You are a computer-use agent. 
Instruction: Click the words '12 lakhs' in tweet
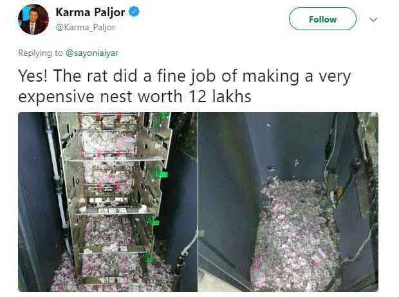point(220,96)
